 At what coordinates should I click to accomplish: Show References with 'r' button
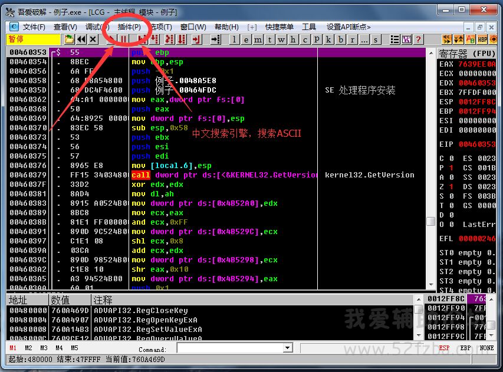(x=352, y=39)
